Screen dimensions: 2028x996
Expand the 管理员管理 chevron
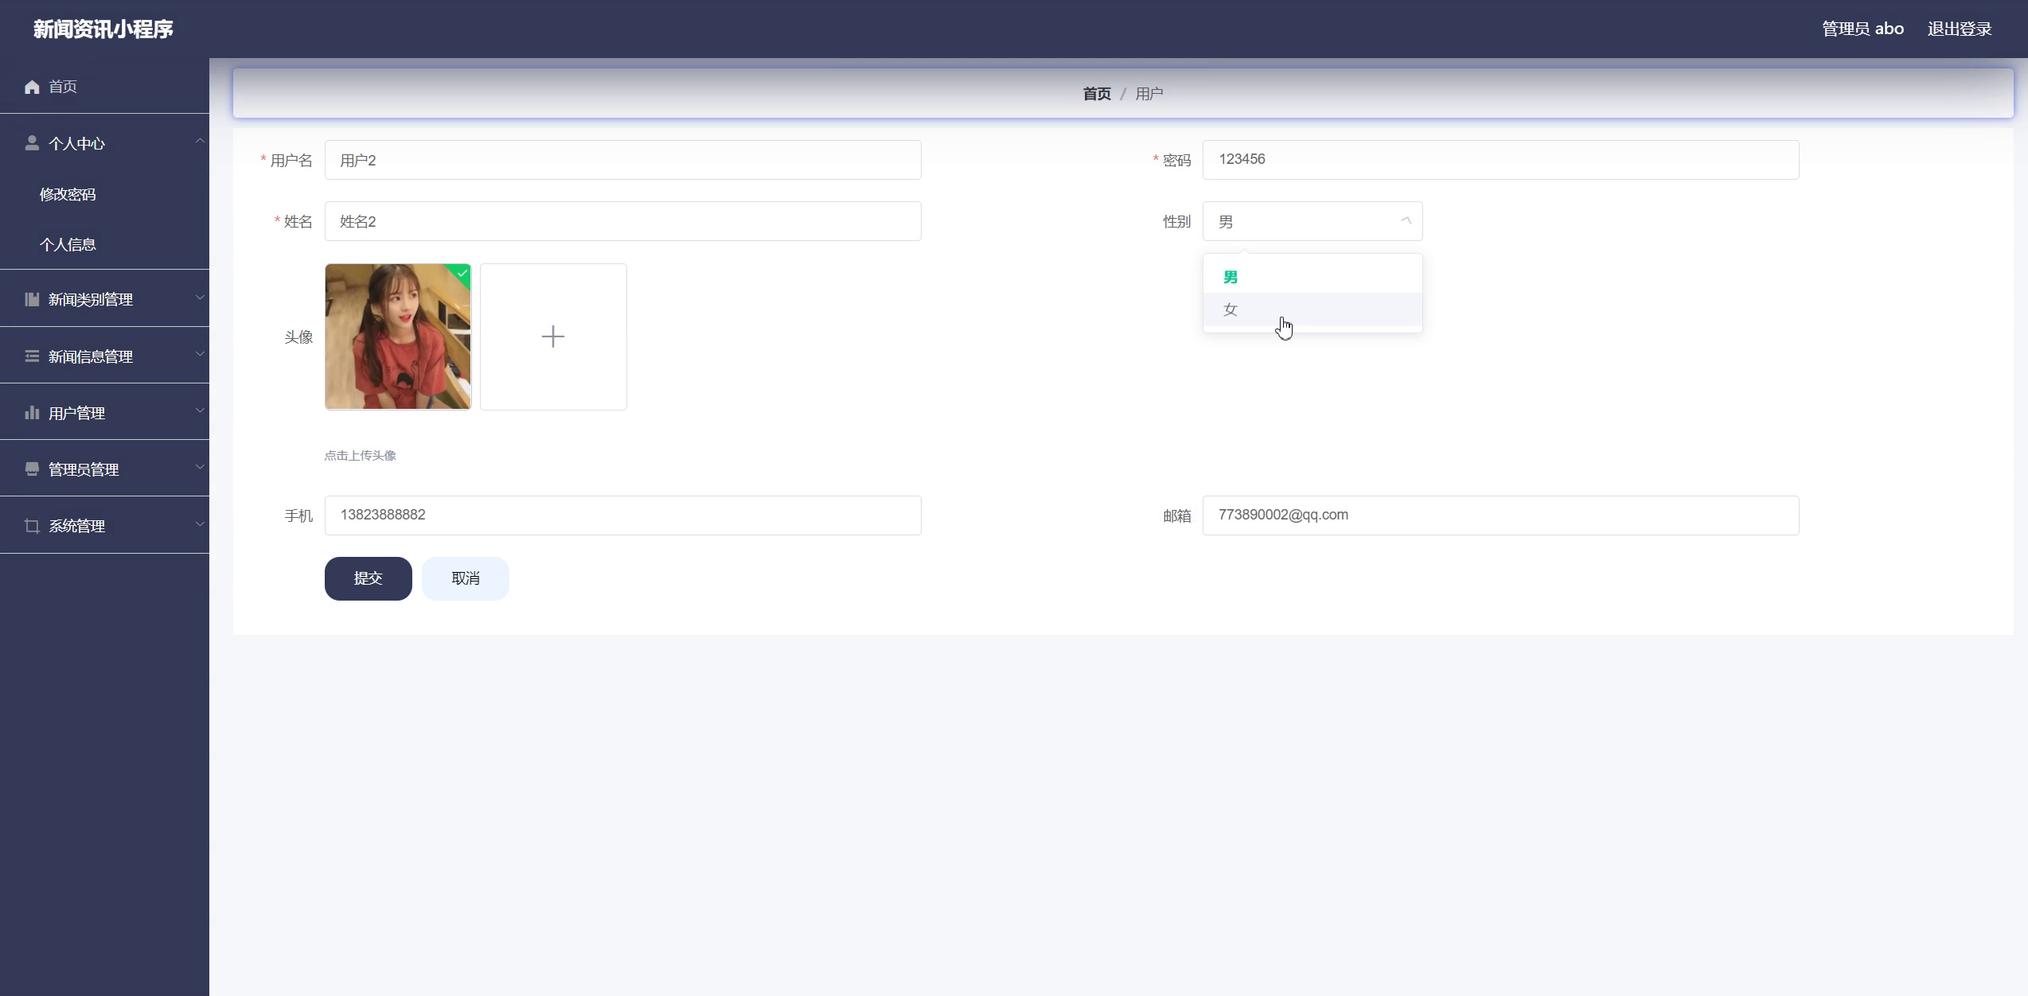(x=200, y=467)
